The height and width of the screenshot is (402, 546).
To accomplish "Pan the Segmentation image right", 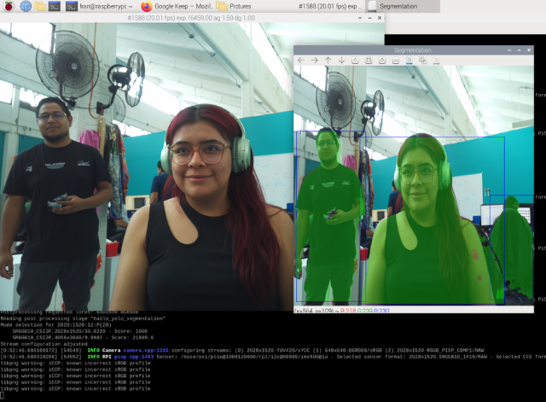I will (315, 61).
